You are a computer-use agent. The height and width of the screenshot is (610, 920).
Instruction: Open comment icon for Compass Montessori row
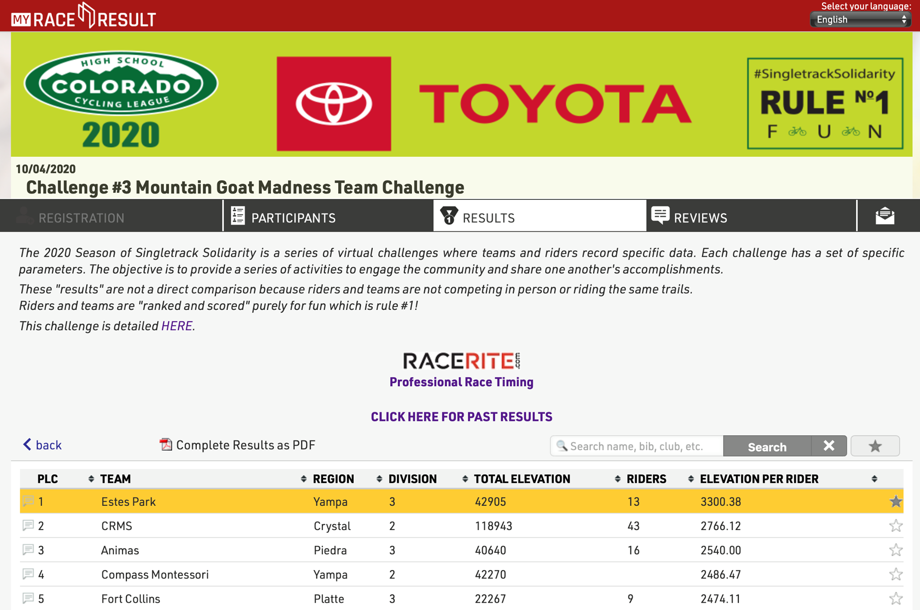tap(28, 574)
